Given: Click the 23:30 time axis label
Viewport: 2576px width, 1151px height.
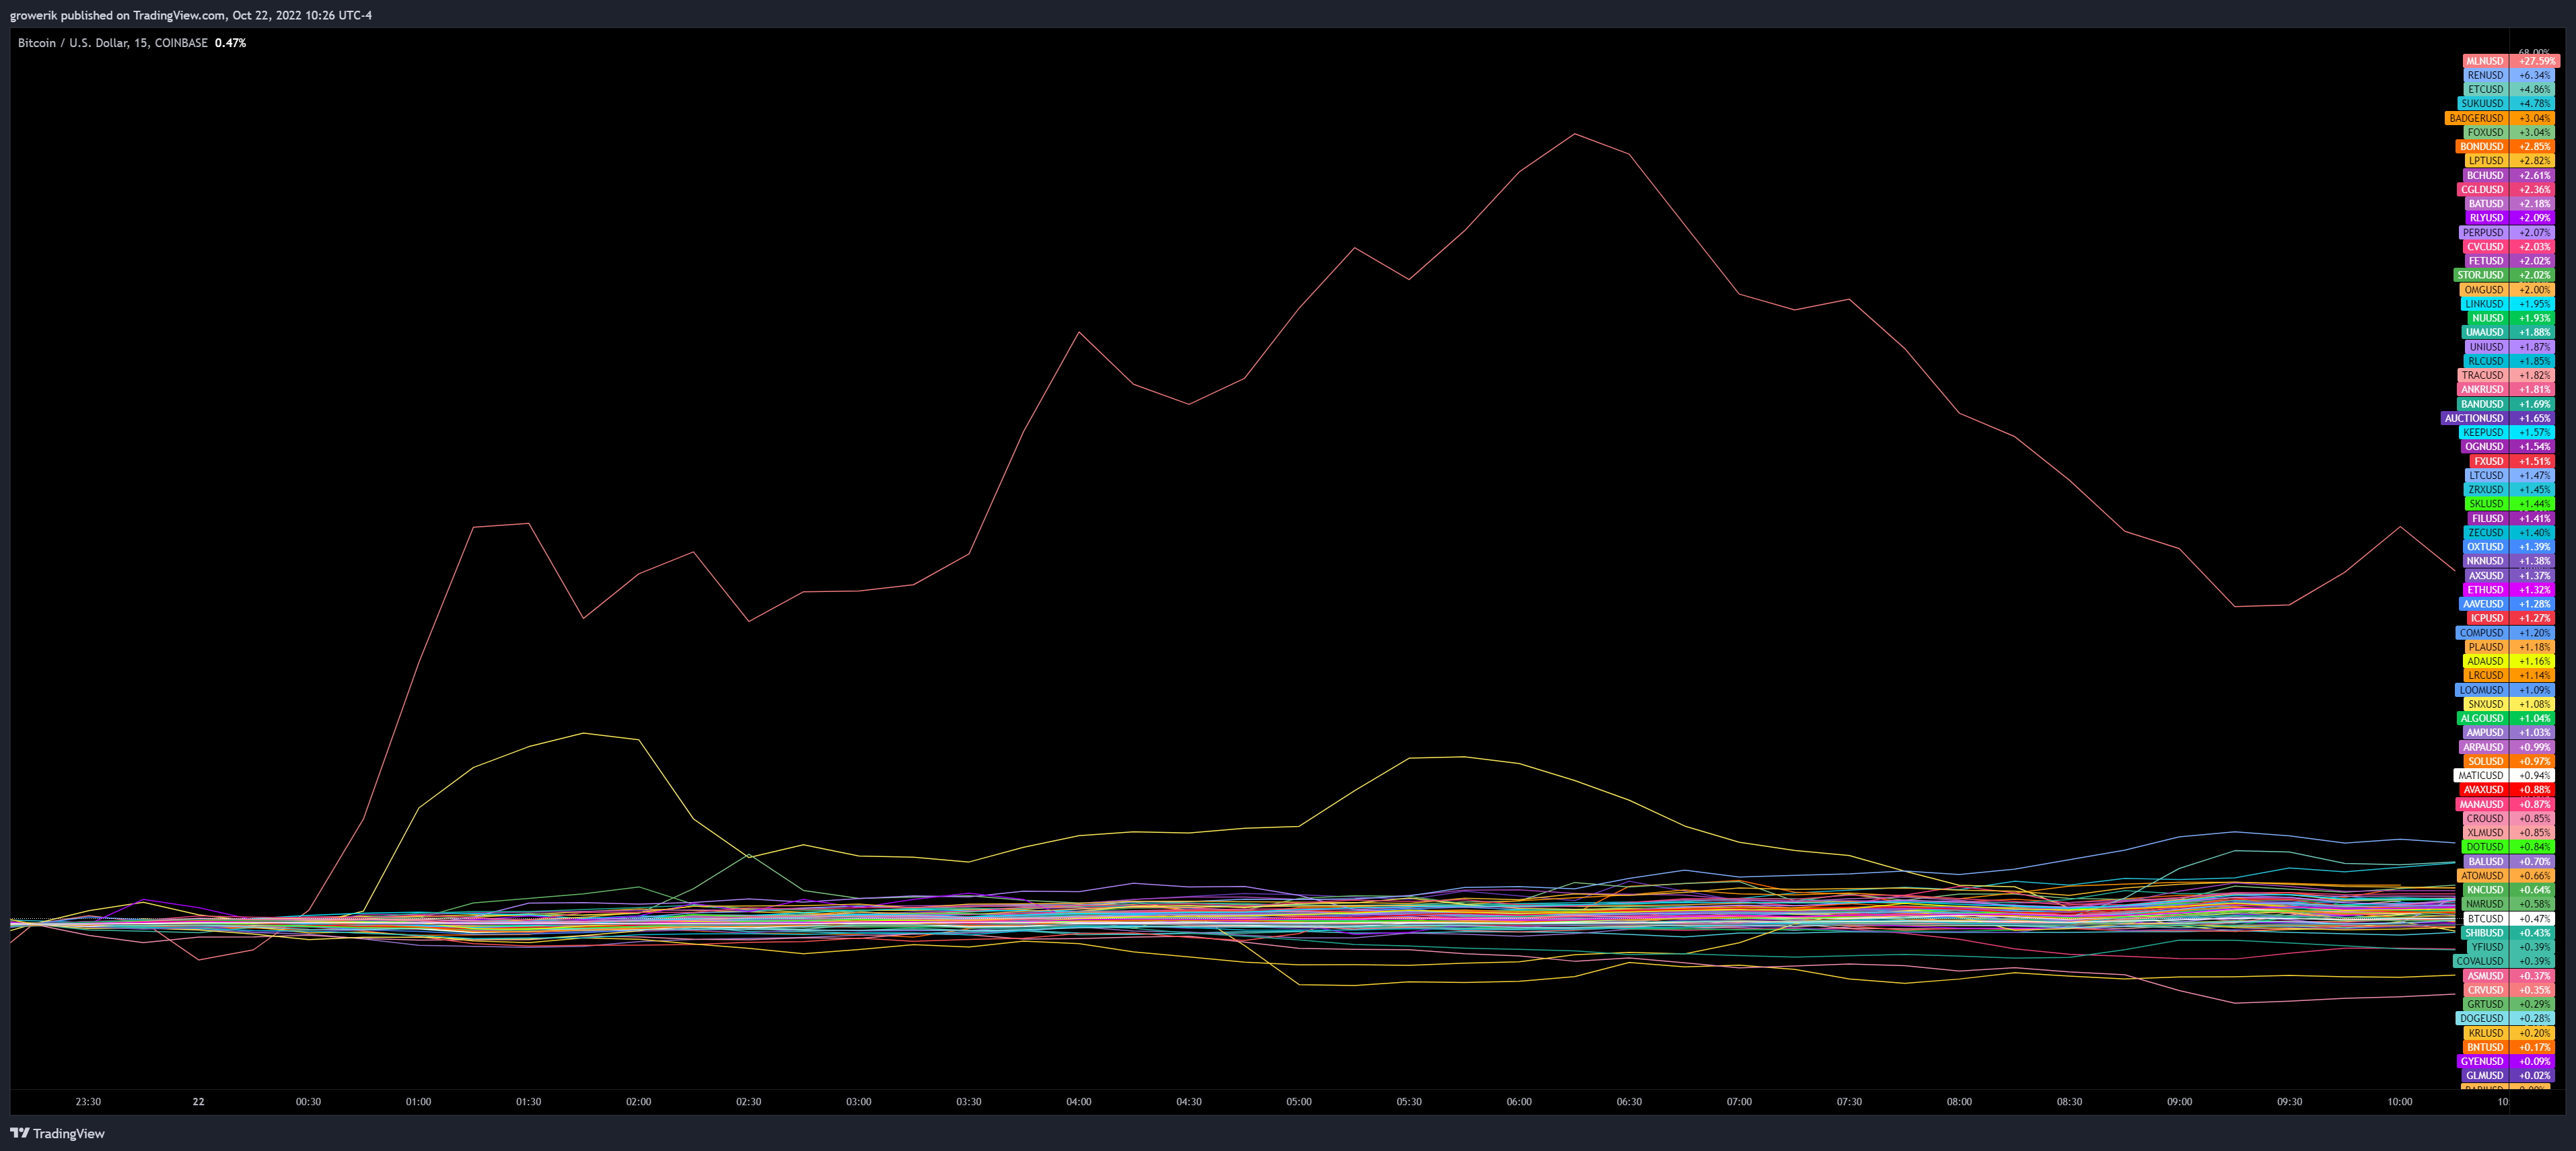Looking at the screenshot, I should click(88, 1102).
